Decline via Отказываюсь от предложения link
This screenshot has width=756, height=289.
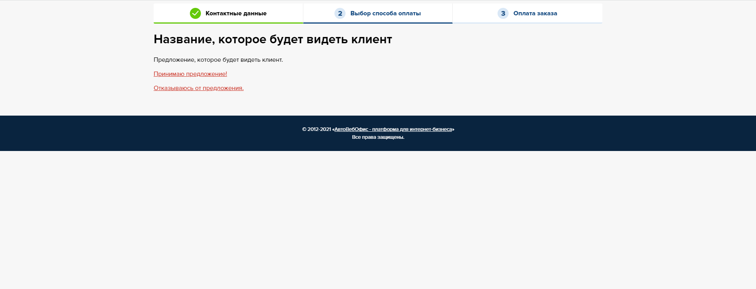pyautogui.click(x=199, y=88)
